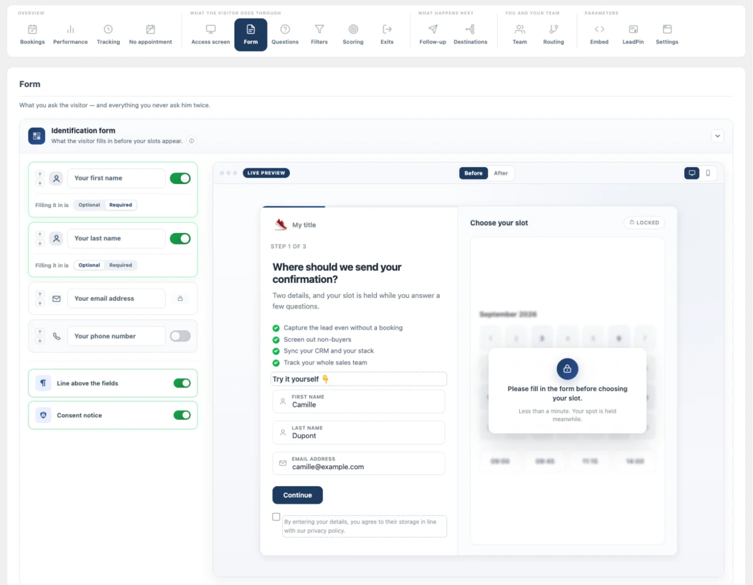Open the Embed code section
The height and width of the screenshot is (585, 753).
(x=599, y=34)
